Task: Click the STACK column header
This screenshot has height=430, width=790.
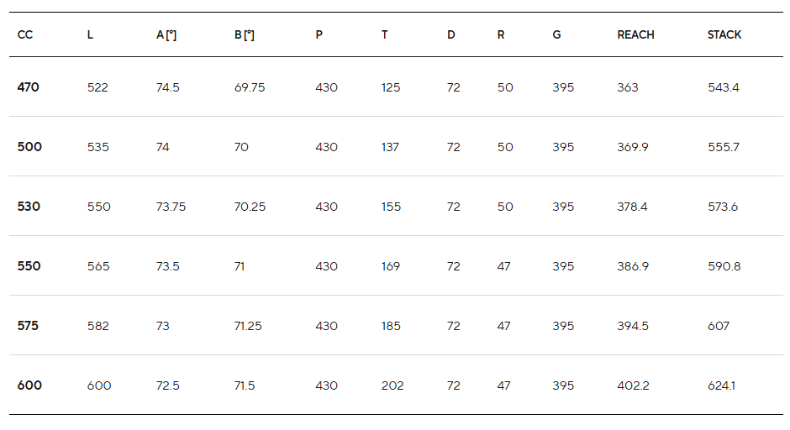Action: pos(724,34)
